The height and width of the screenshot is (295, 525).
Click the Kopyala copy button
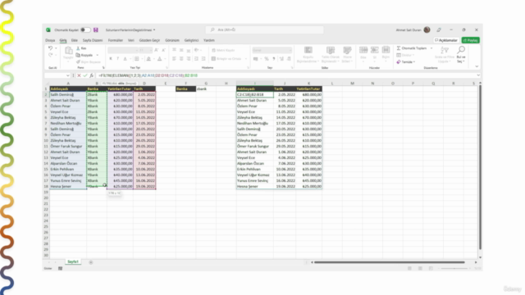click(x=84, y=55)
